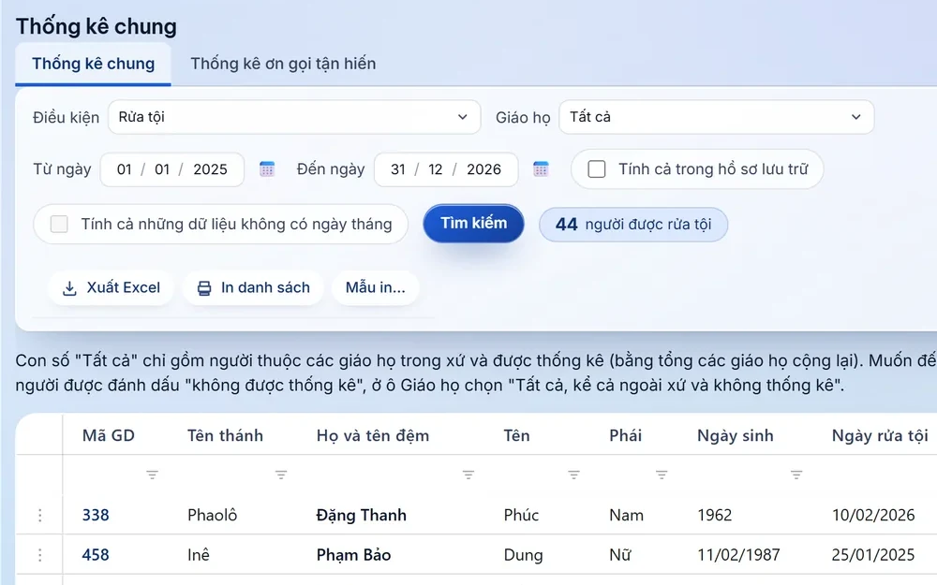The image size is (937, 585).
Task: Select birth date 11/02/1987
Action: 738,555
